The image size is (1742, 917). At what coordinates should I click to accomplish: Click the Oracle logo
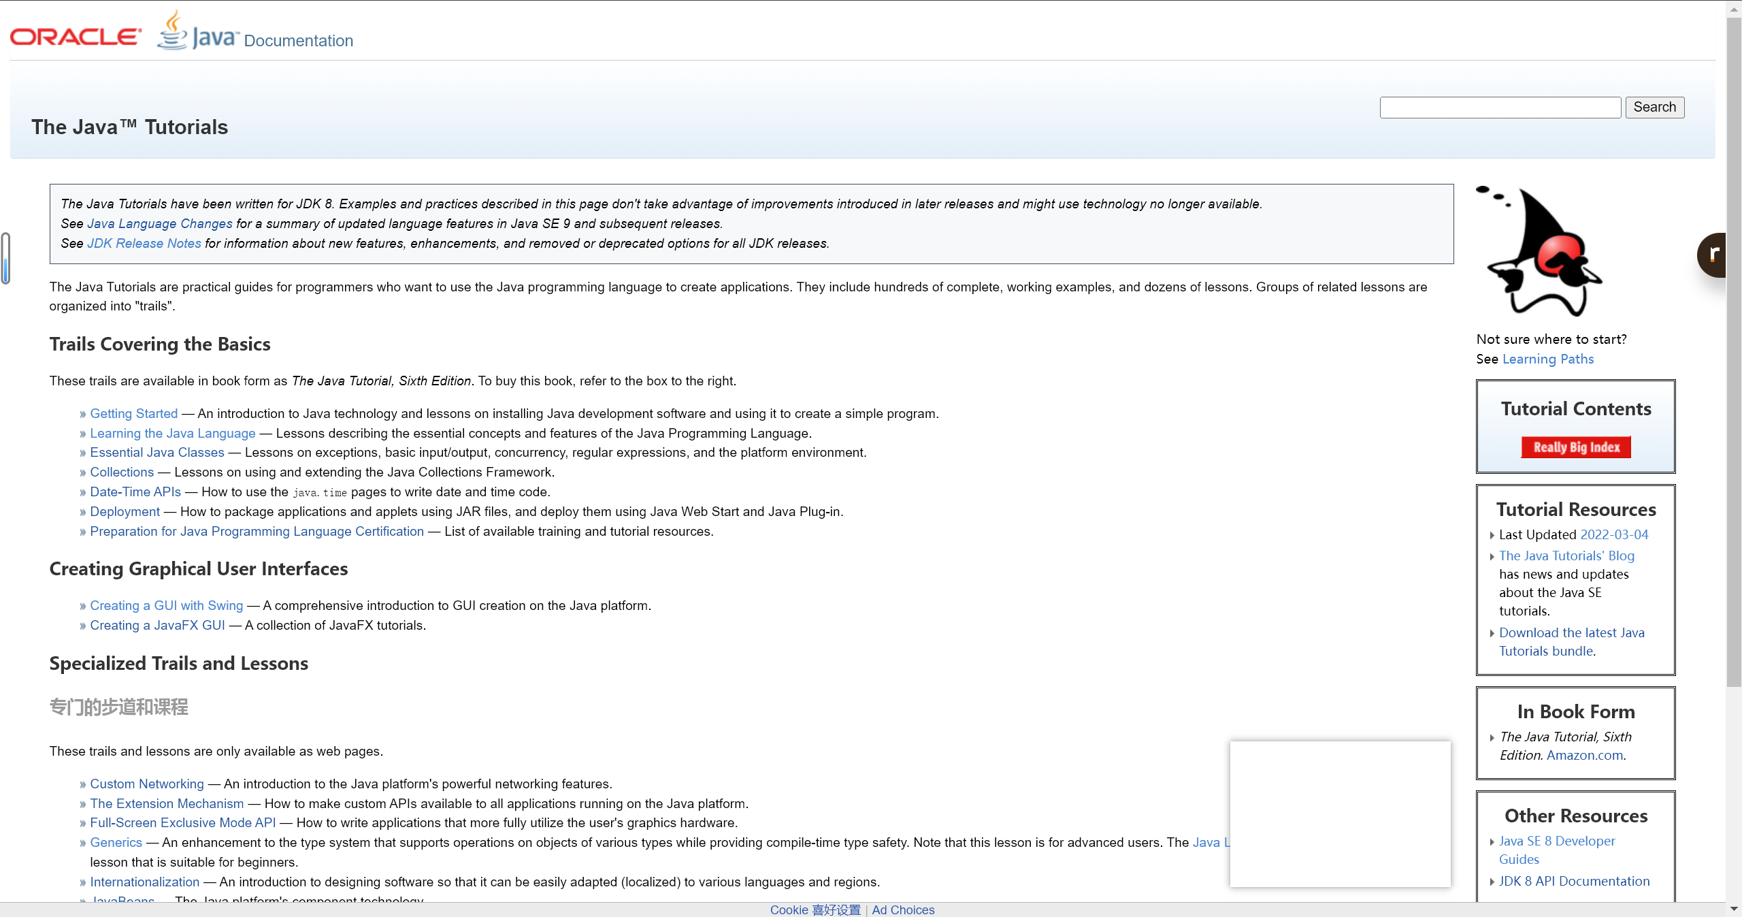(x=76, y=36)
